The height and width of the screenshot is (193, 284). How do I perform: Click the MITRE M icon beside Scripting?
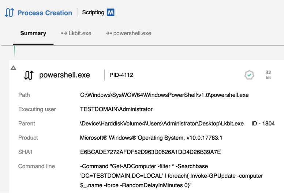pyautogui.click(x=111, y=12)
